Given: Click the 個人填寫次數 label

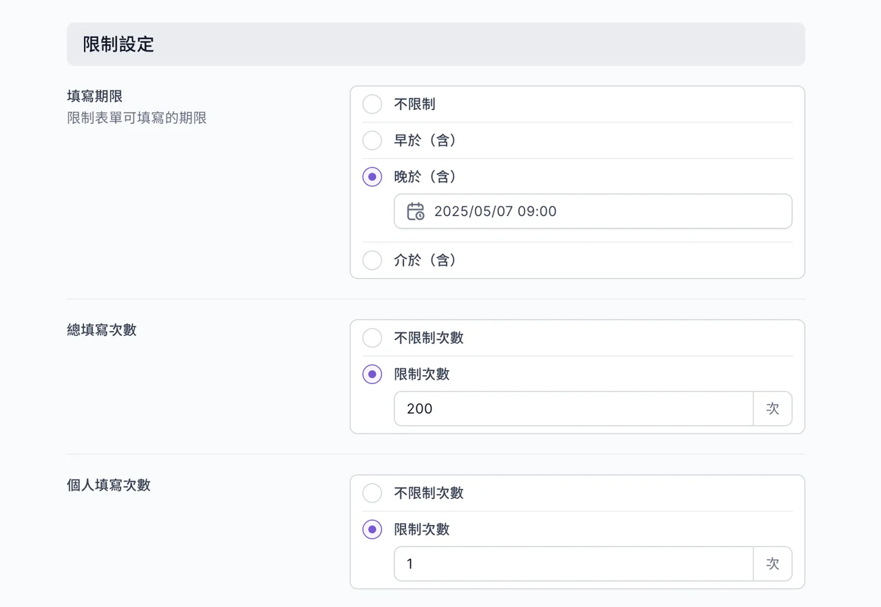Looking at the screenshot, I should (x=109, y=485).
